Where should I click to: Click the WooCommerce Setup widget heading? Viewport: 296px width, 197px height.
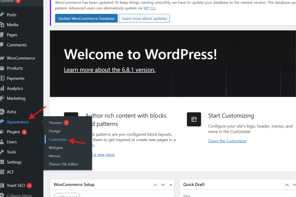74,185
